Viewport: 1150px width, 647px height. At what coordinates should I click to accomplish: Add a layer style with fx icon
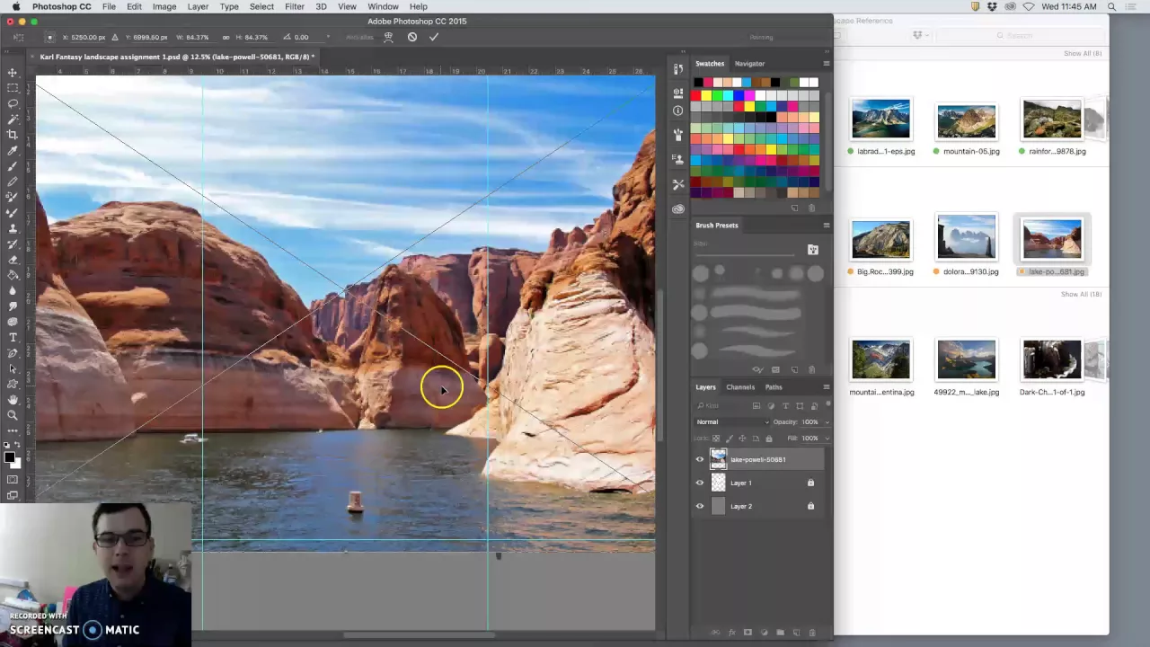(x=731, y=633)
